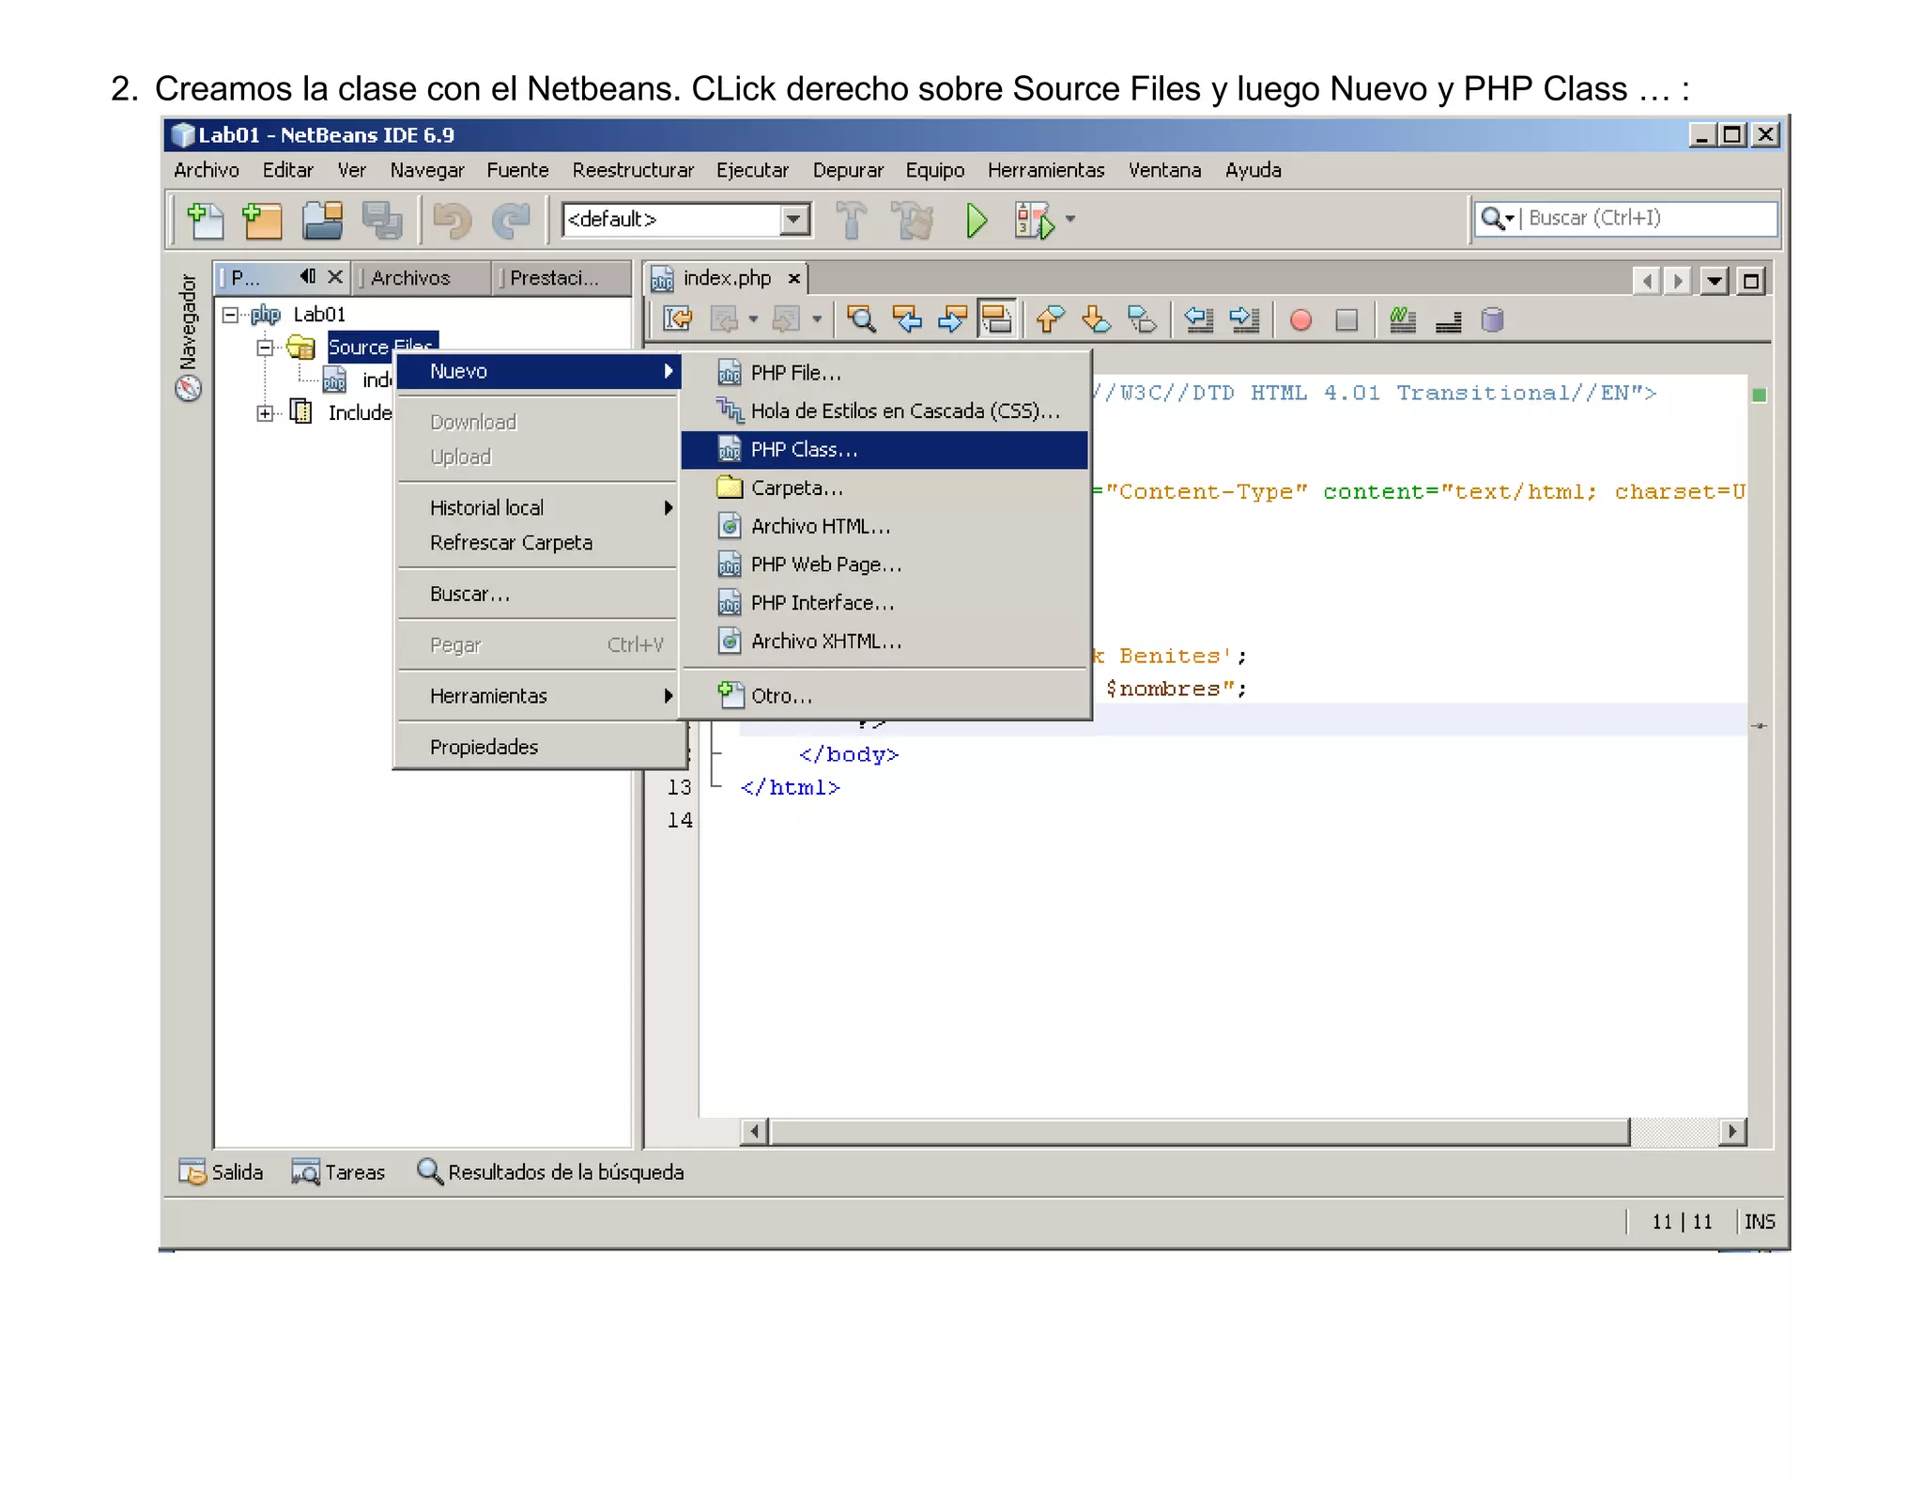Viewport: 1923px width, 1486px height.
Task: Click the Uncomment lines icon
Action: click(1448, 320)
